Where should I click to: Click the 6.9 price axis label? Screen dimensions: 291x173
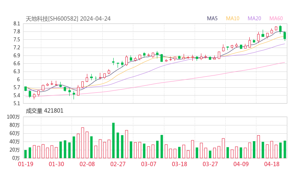click(17, 55)
